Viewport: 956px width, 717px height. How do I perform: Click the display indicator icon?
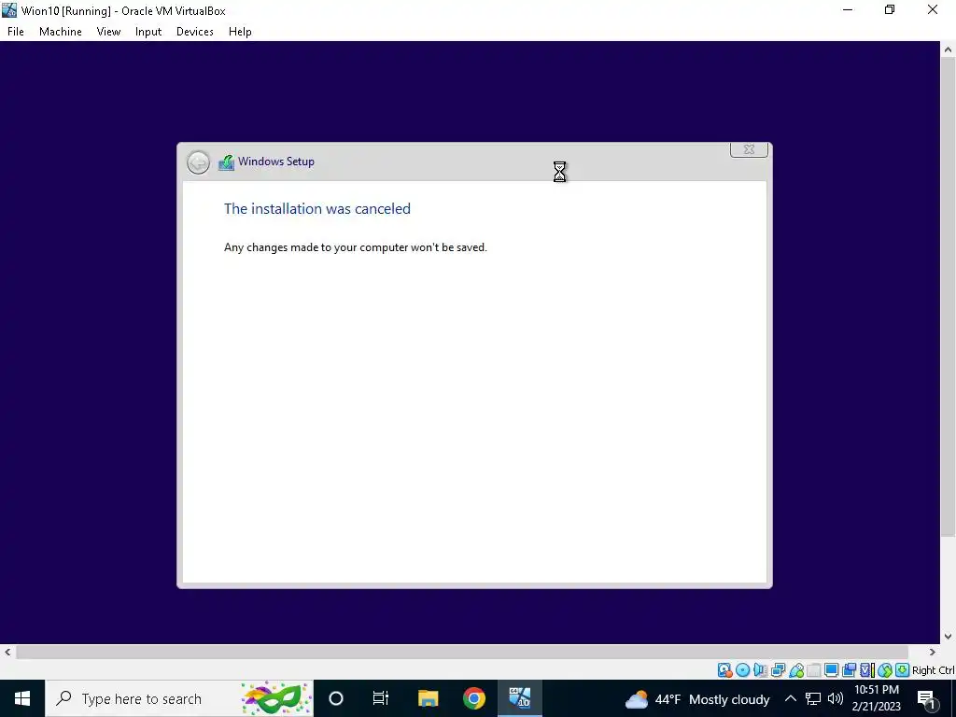(x=831, y=670)
